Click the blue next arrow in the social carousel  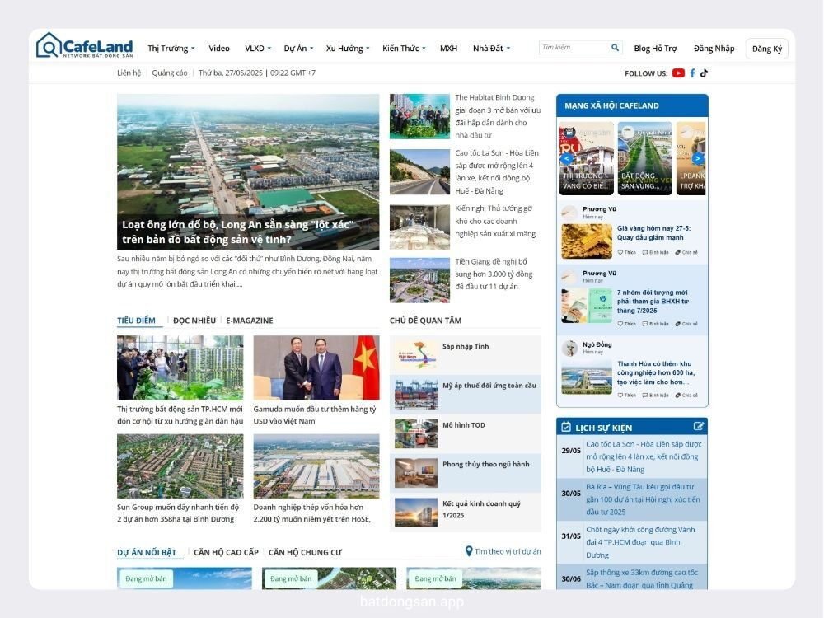coord(699,158)
